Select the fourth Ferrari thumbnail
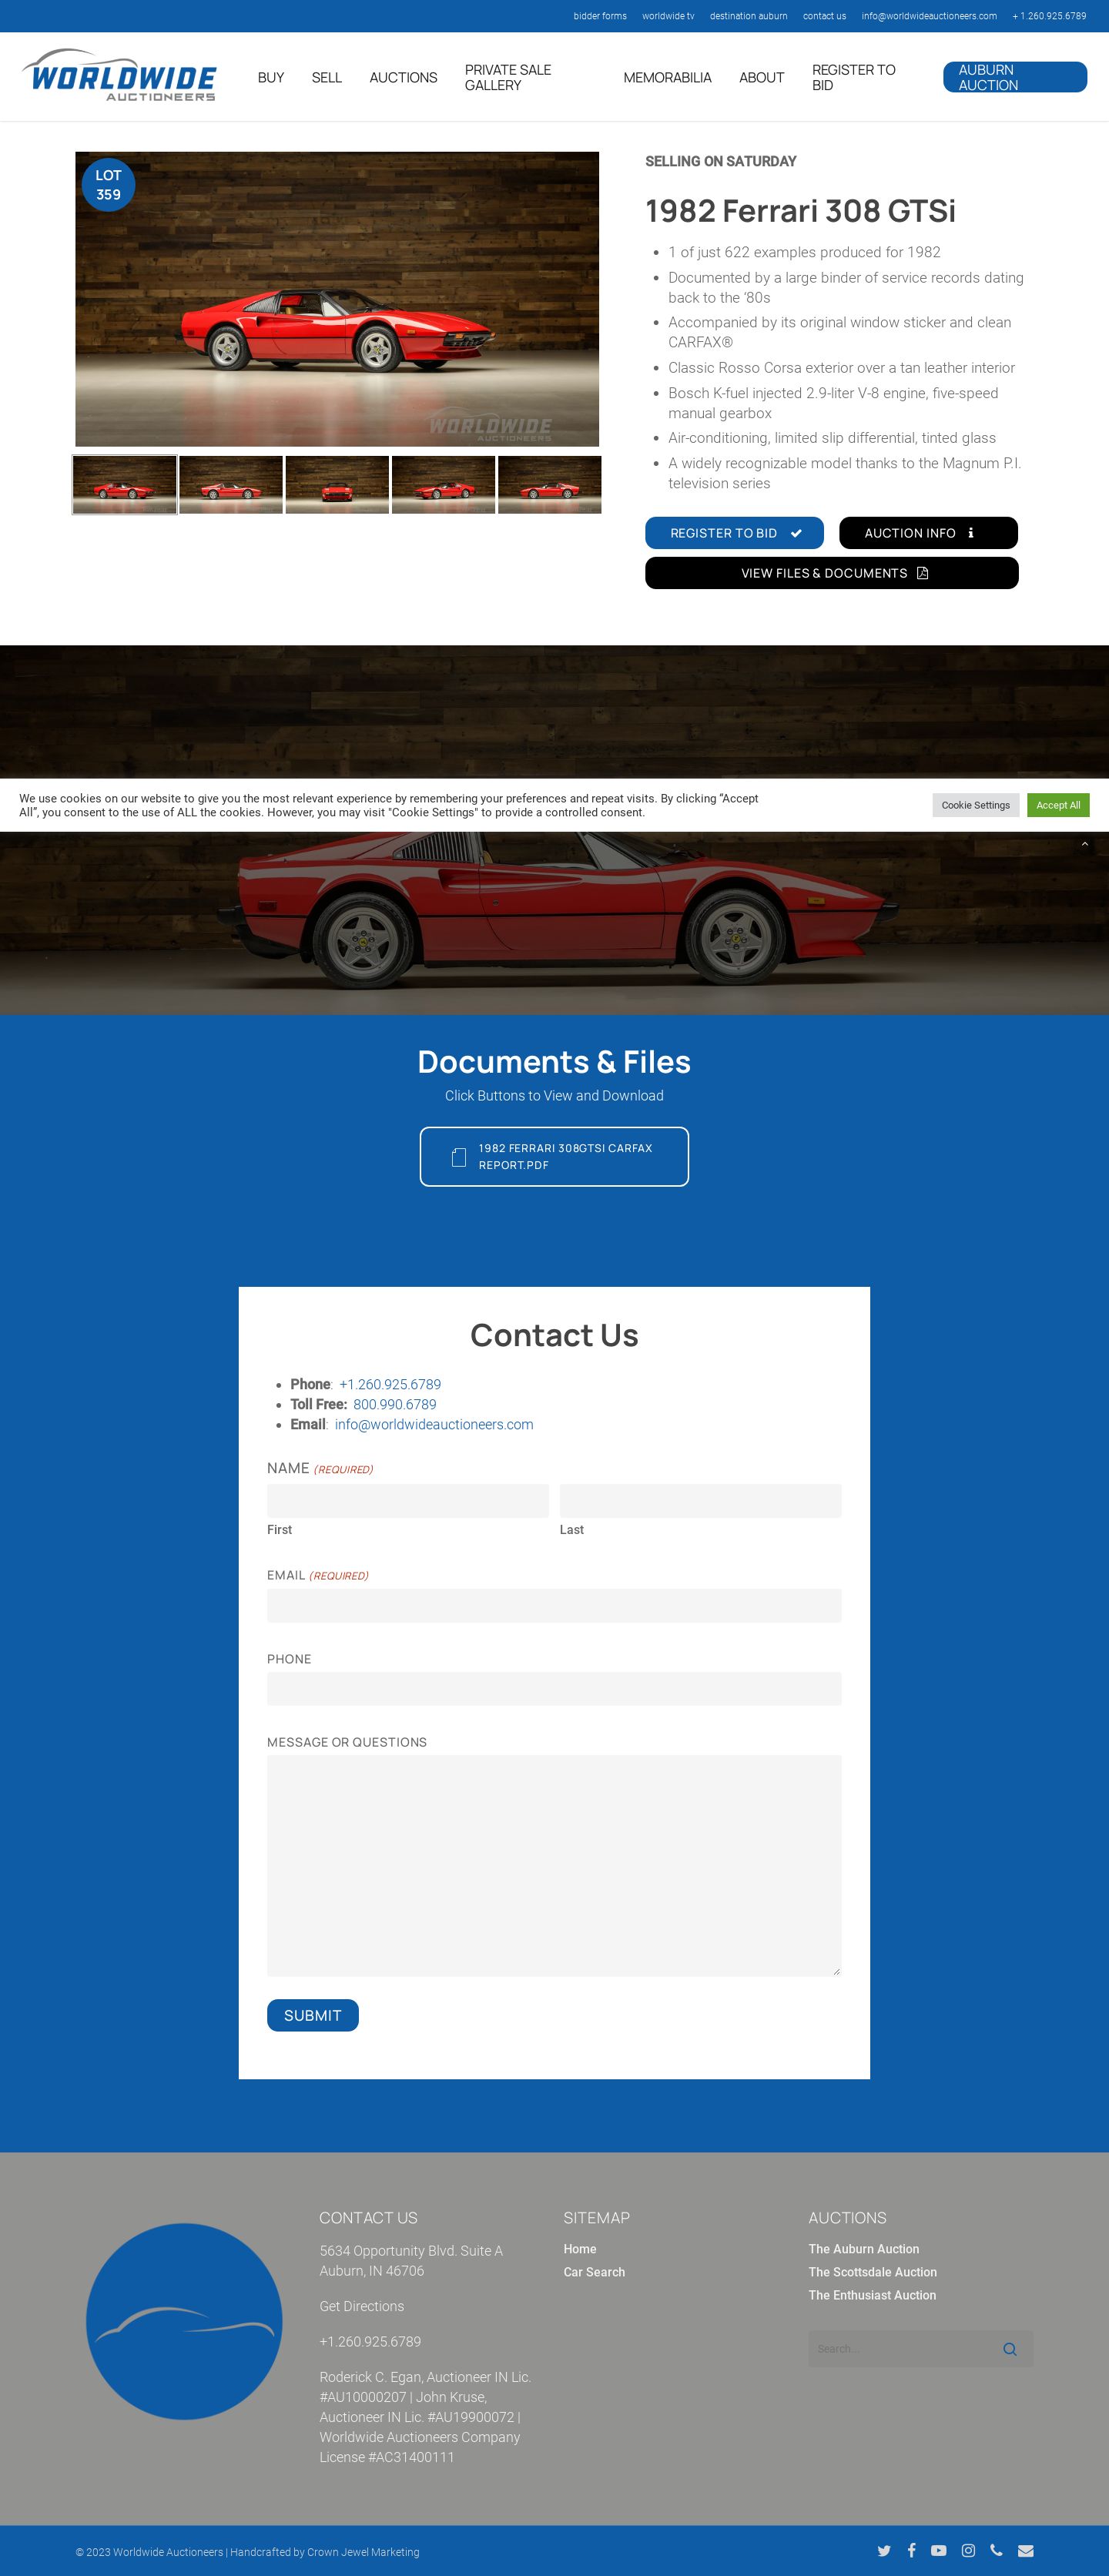The image size is (1109, 2576). [x=443, y=485]
